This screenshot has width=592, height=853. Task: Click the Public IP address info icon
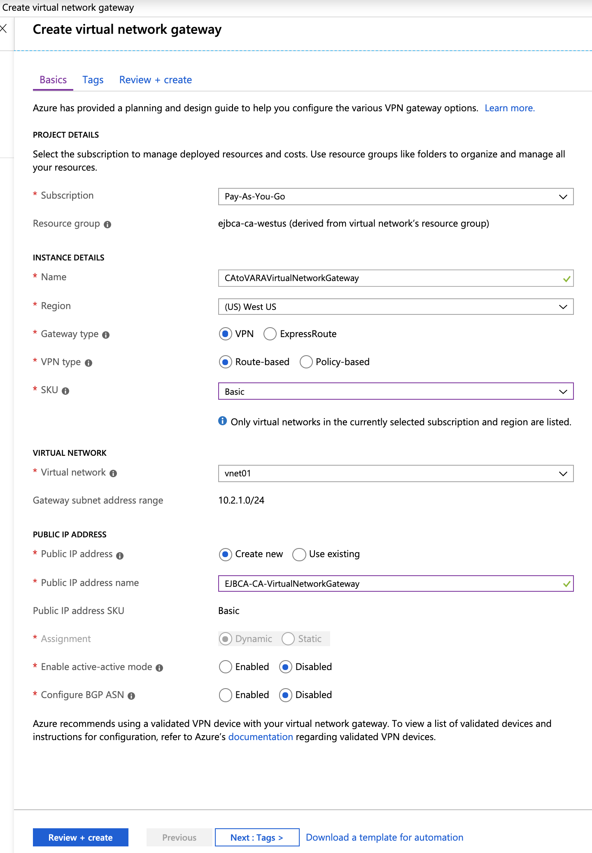(120, 555)
